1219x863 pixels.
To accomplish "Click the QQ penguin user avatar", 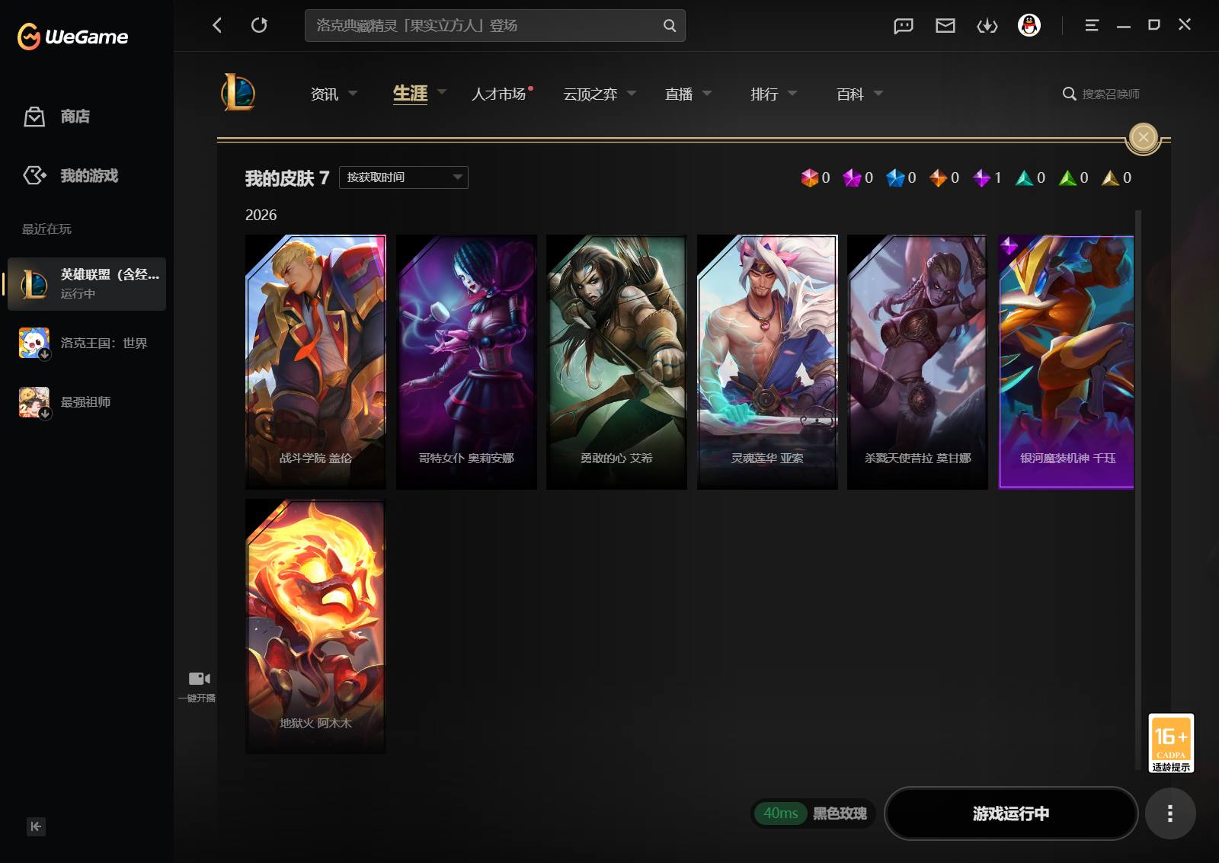I will coord(1029,25).
